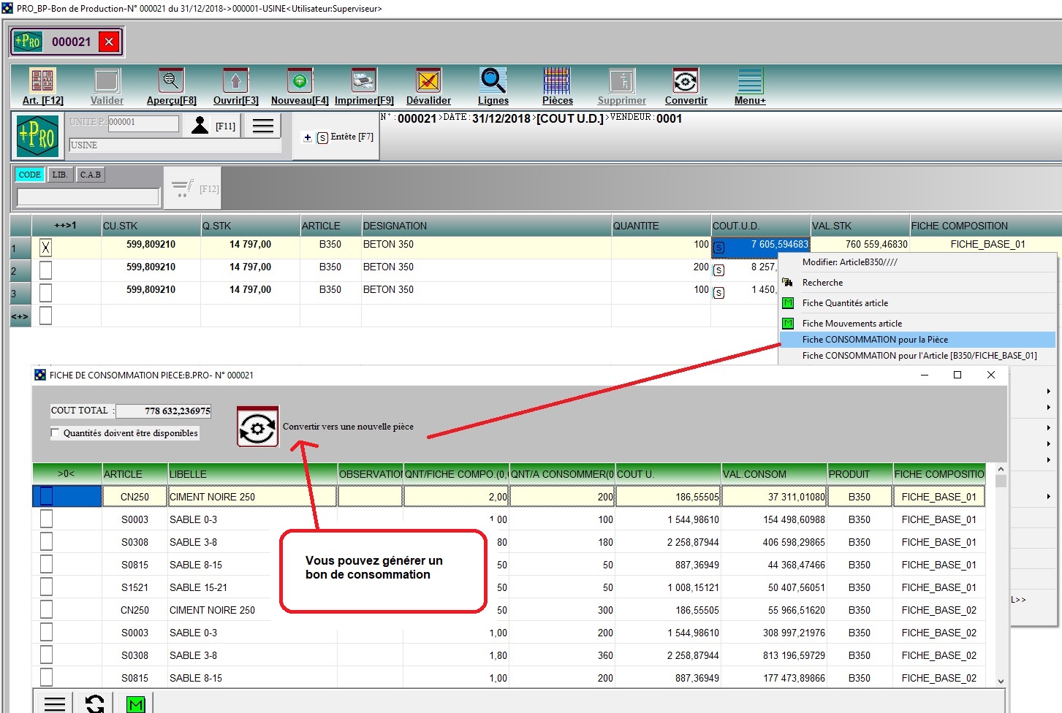Click the scroll-down arrow of consumption table

(1001, 682)
